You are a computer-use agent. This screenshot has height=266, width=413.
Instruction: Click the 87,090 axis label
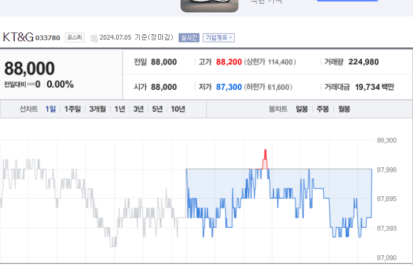[x=386, y=258]
